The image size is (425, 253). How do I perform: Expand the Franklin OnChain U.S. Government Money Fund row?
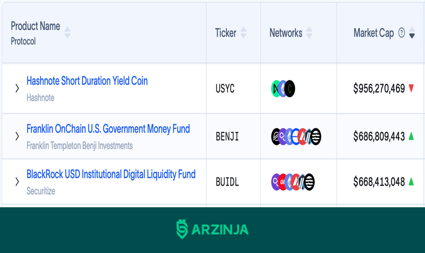17,136
